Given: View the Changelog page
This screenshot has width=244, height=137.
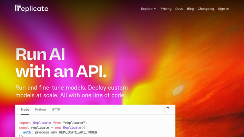Looking at the screenshot, I should pyautogui.click(x=206, y=9).
